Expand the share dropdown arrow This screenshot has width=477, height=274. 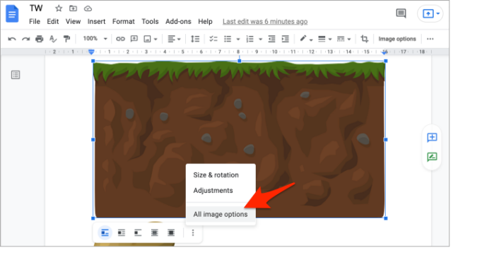tap(438, 13)
